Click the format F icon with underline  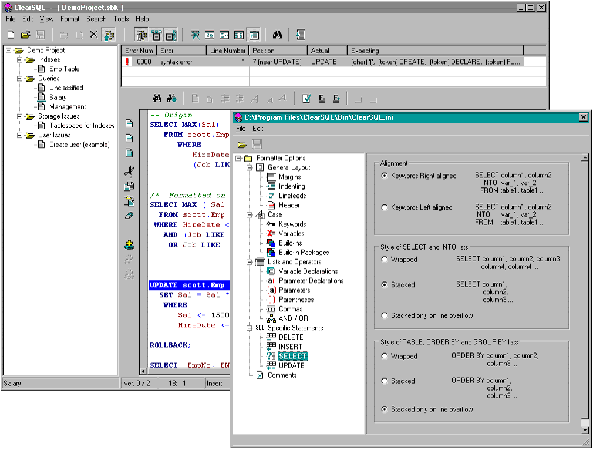tap(322, 99)
